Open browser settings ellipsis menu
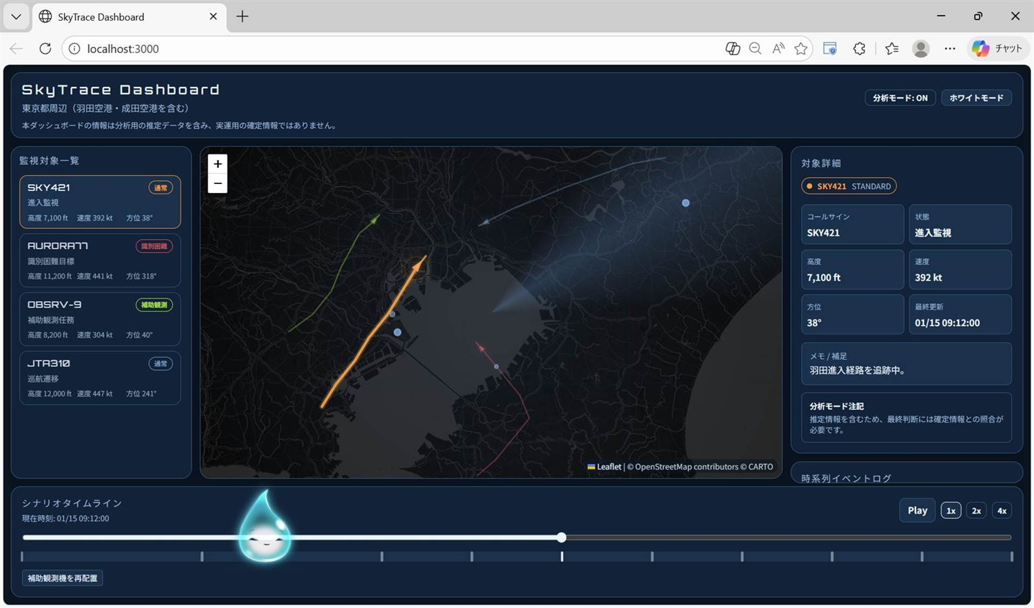 (x=950, y=48)
